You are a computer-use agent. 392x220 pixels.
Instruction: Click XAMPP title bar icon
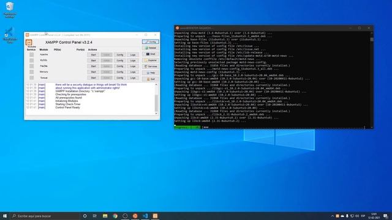(x=27, y=35)
